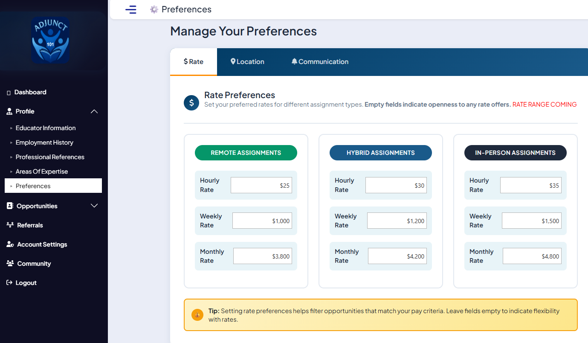
Task: Click the dollar sign Rate Preferences icon
Action: 191,103
